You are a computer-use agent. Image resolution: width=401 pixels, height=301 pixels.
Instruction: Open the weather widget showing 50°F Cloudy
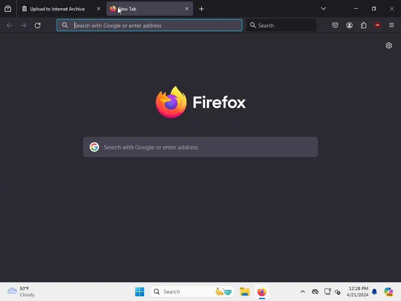21,292
